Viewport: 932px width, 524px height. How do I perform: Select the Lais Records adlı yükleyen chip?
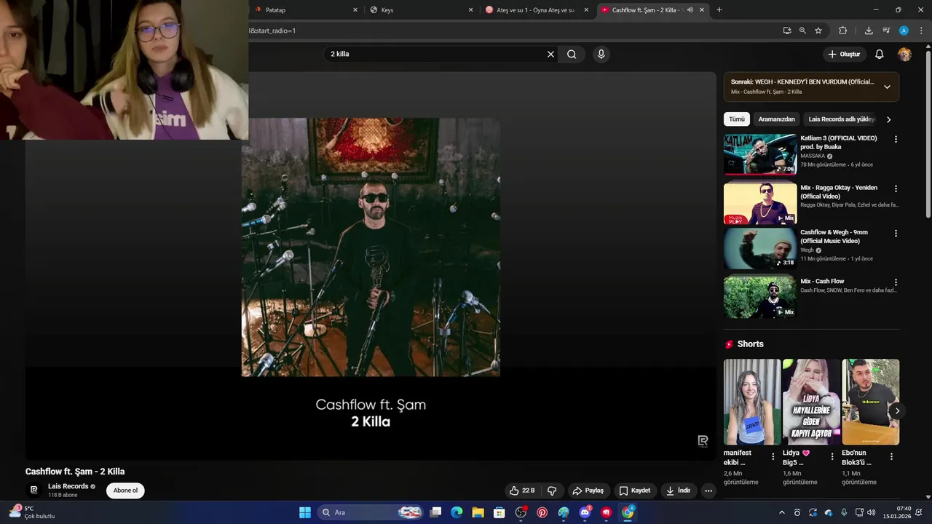[841, 119]
